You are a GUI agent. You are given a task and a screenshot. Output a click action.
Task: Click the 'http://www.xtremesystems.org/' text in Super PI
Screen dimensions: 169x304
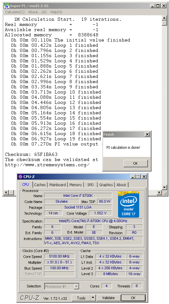pyautogui.click(x=47, y=165)
